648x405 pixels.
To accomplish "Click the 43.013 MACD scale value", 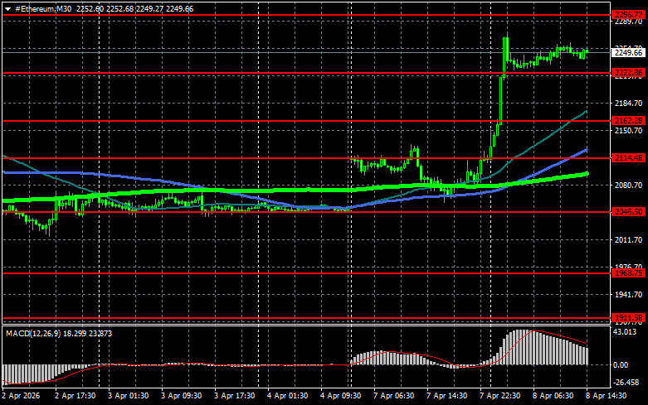I will (x=625, y=332).
